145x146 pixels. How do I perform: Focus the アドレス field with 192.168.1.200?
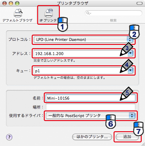click(81, 53)
